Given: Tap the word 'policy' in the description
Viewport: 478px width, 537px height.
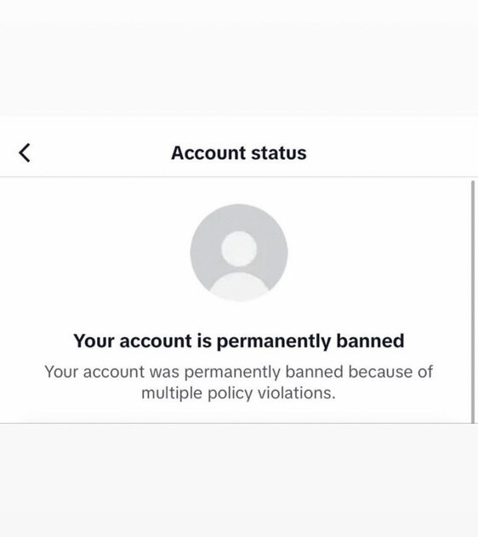Looking at the screenshot, I should point(230,393).
